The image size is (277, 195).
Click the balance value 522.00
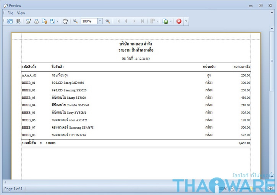[246, 135]
